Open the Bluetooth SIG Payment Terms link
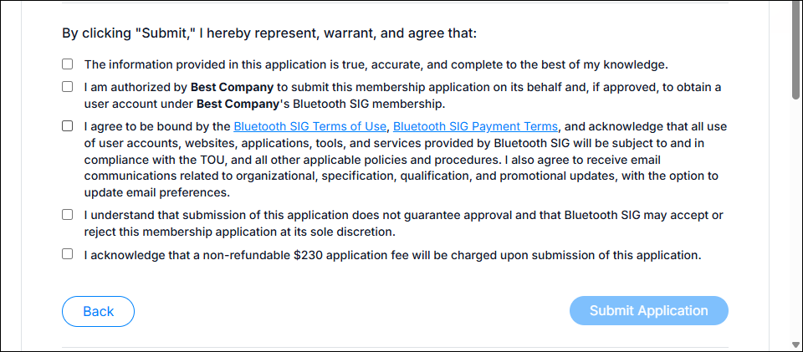This screenshot has width=803, height=352. click(x=475, y=126)
